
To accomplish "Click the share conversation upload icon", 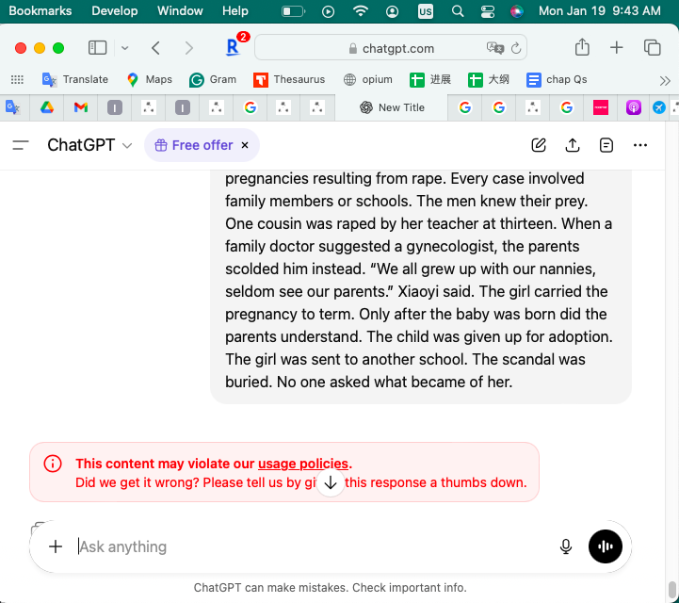I will coord(573,145).
